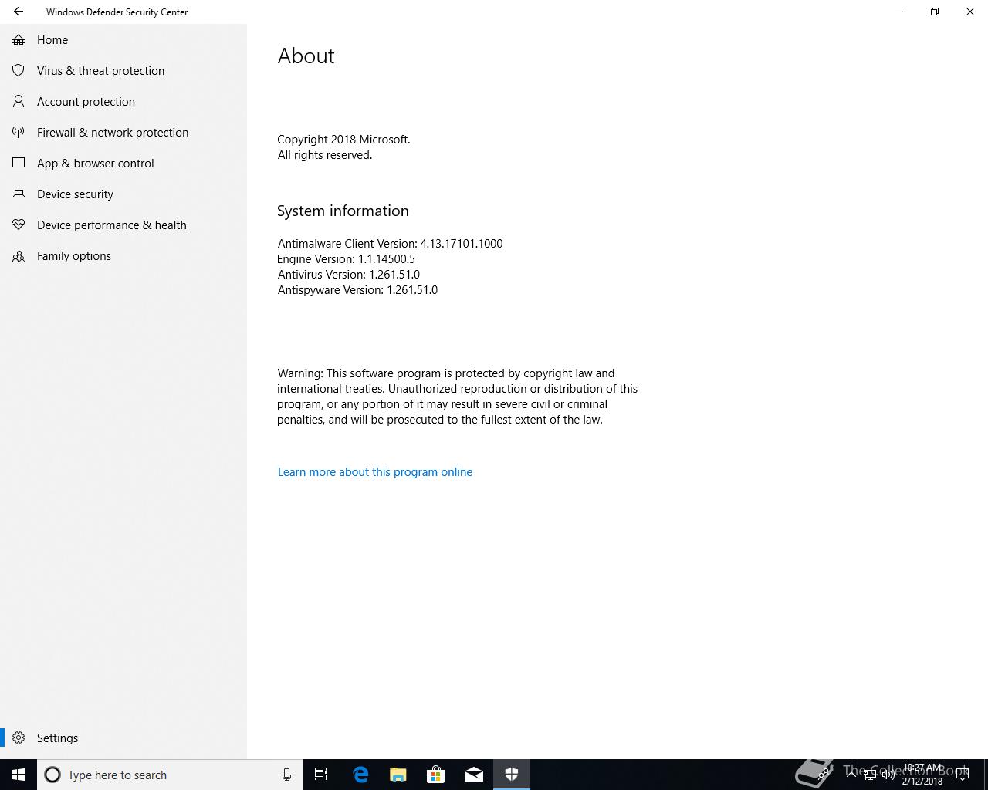Click the System information heading
Screen dimensions: 988x790
coord(343,211)
